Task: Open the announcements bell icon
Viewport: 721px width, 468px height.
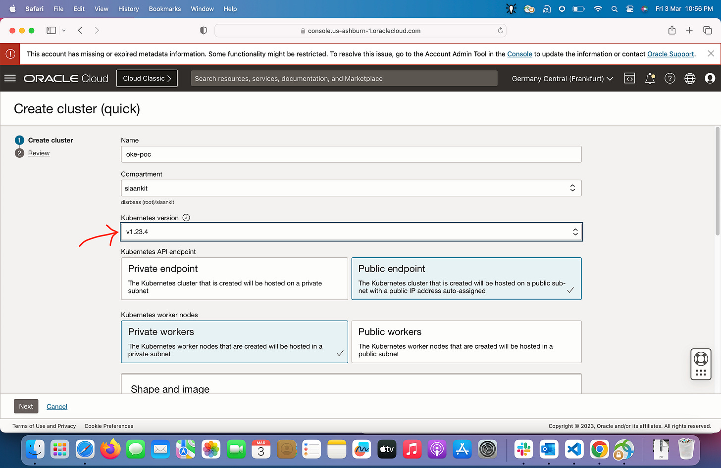Action: tap(650, 78)
